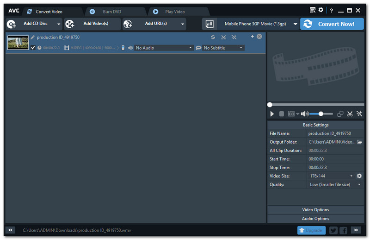
Task: Mute the preview with the speaker icon
Action: [x=304, y=114]
